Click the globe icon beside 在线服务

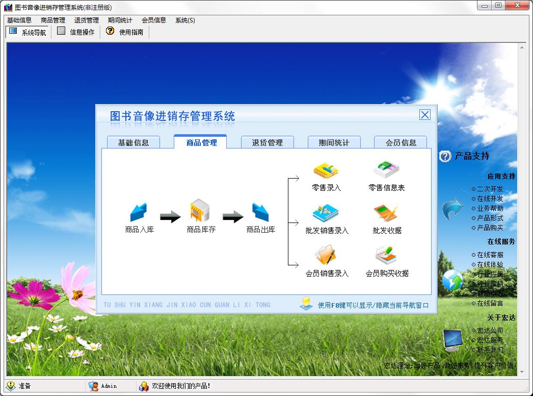click(x=452, y=280)
